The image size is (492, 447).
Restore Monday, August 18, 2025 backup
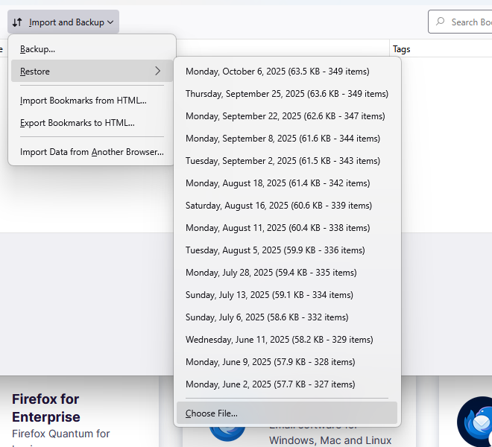coord(287,183)
